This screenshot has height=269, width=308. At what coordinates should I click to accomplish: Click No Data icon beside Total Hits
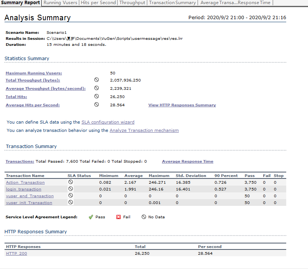(x=97, y=96)
